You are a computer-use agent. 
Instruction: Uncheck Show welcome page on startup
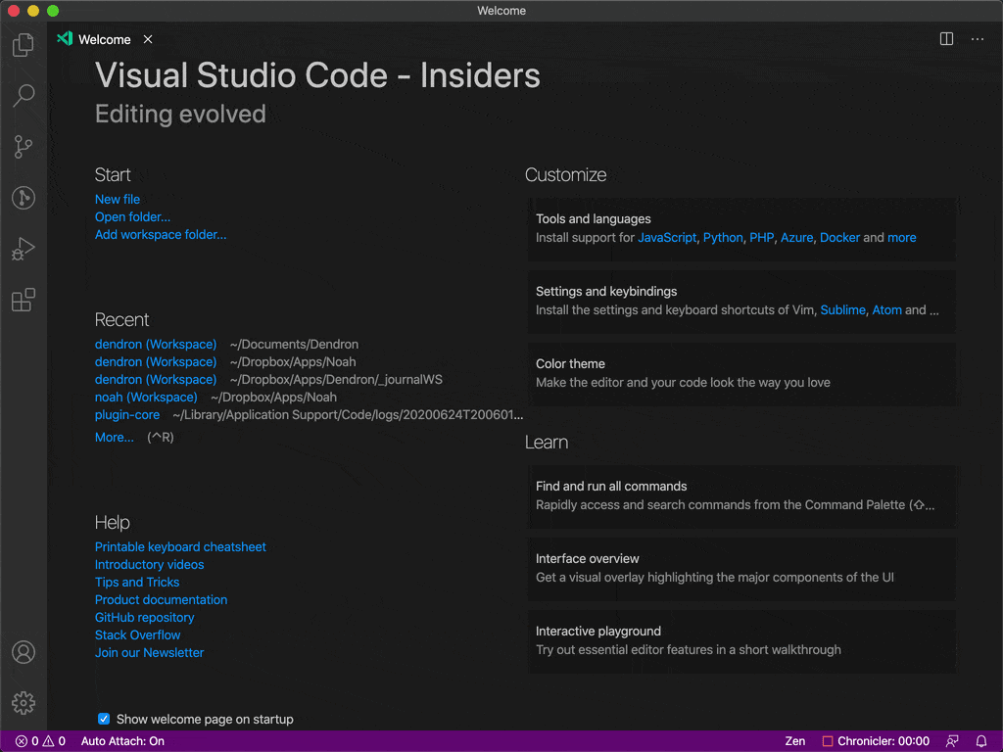[x=104, y=719]
